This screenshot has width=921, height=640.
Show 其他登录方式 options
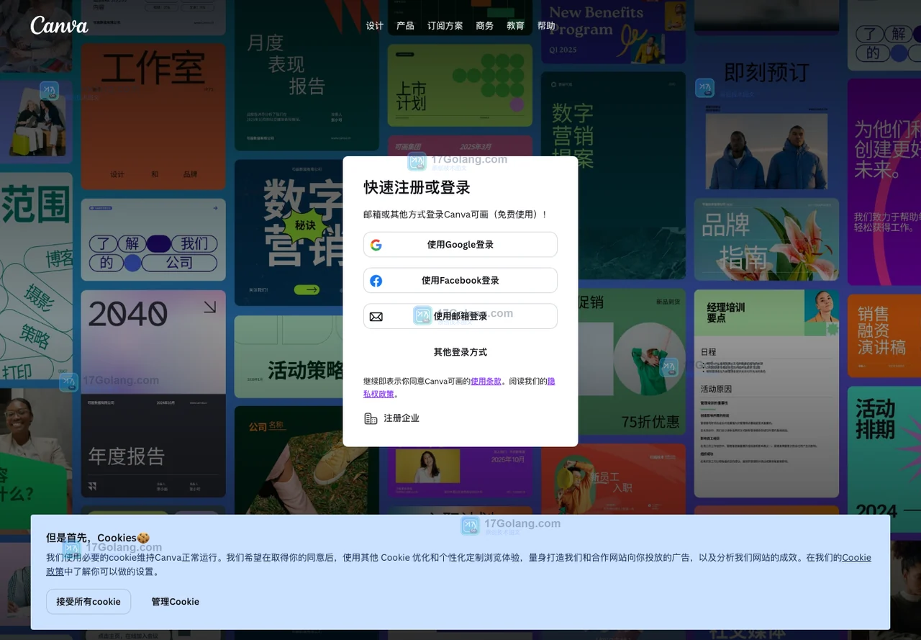[460, 352]
